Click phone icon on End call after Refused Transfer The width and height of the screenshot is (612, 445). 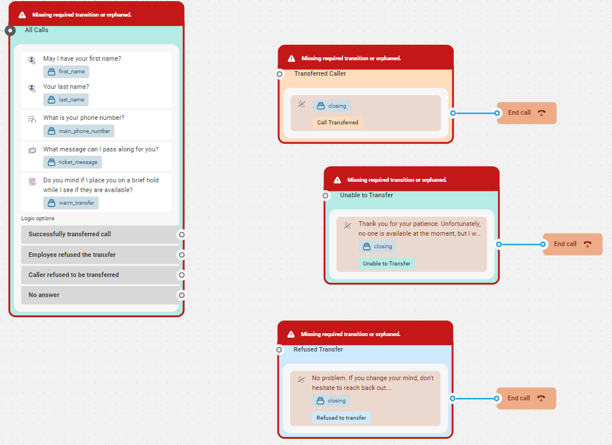coord(541,398)
